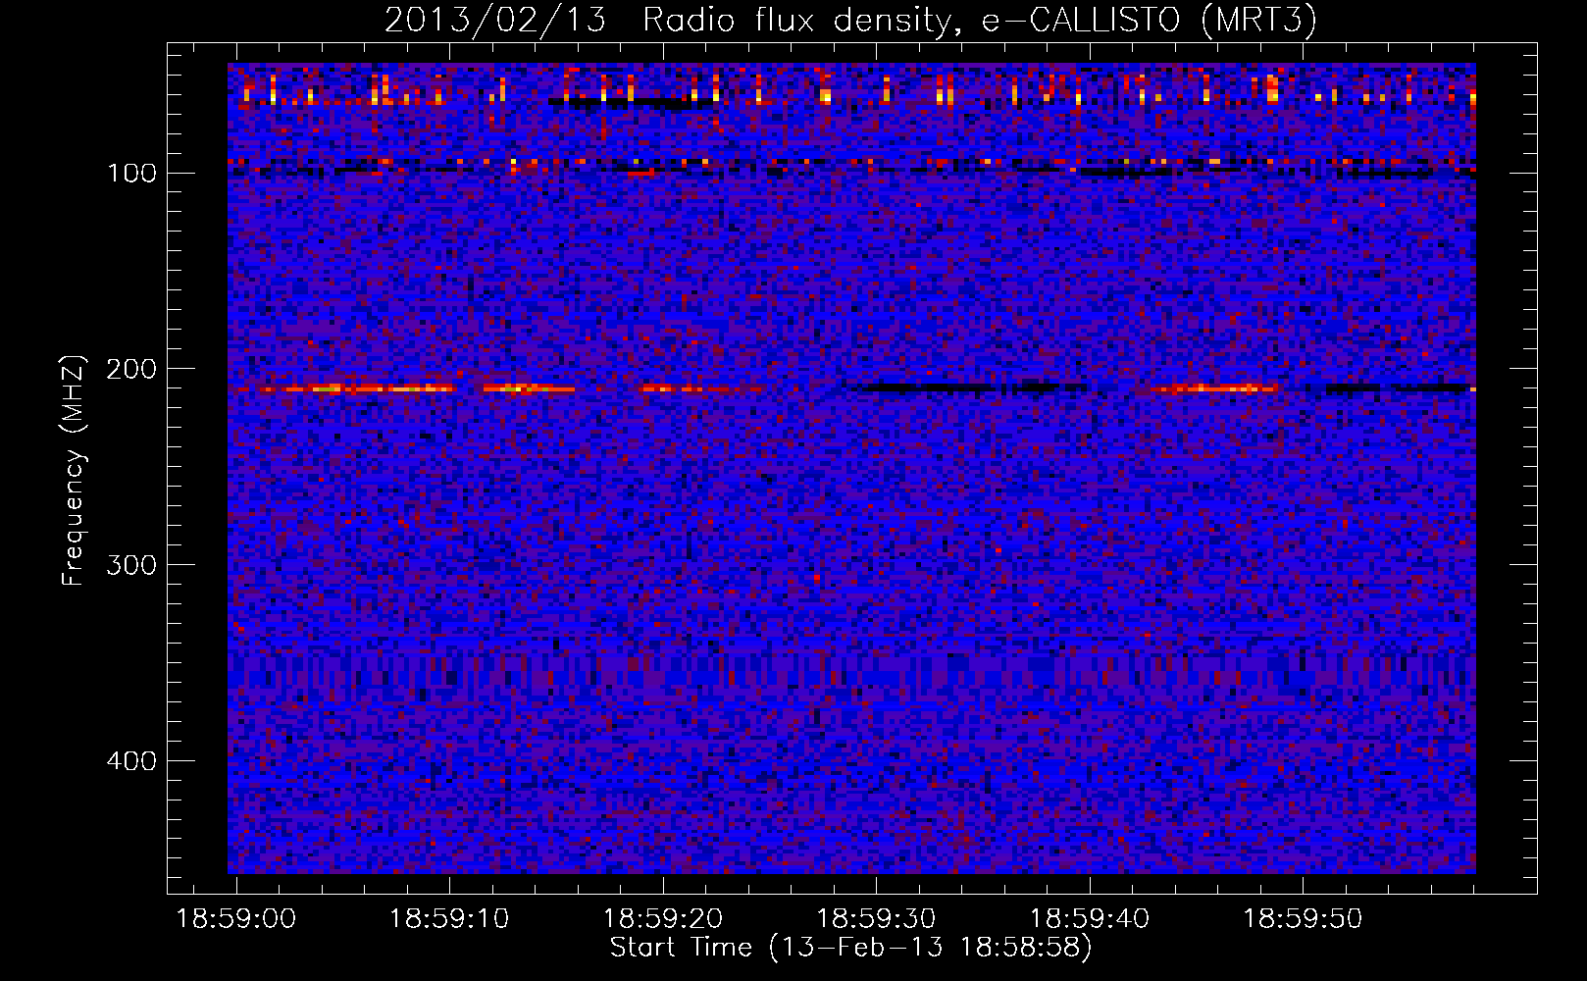Click the 400 frequency tick label

(131, 761)
